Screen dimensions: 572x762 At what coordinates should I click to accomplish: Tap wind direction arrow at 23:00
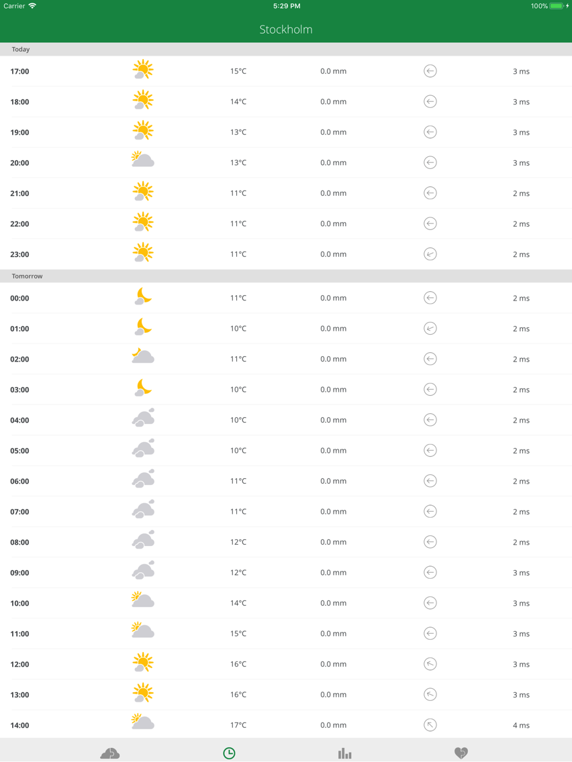point(430,254)
